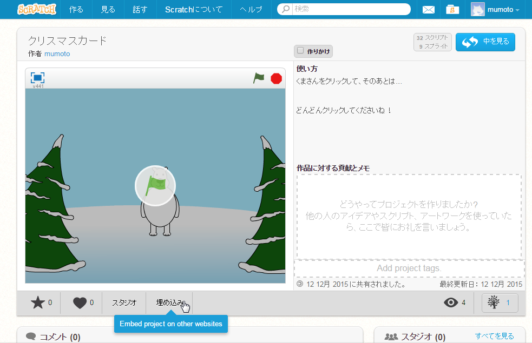The height and width of the screenshot is (343, 532).
Task: Click the share date copyright icon
Action: pyautogui.click(x=300, y=284)
